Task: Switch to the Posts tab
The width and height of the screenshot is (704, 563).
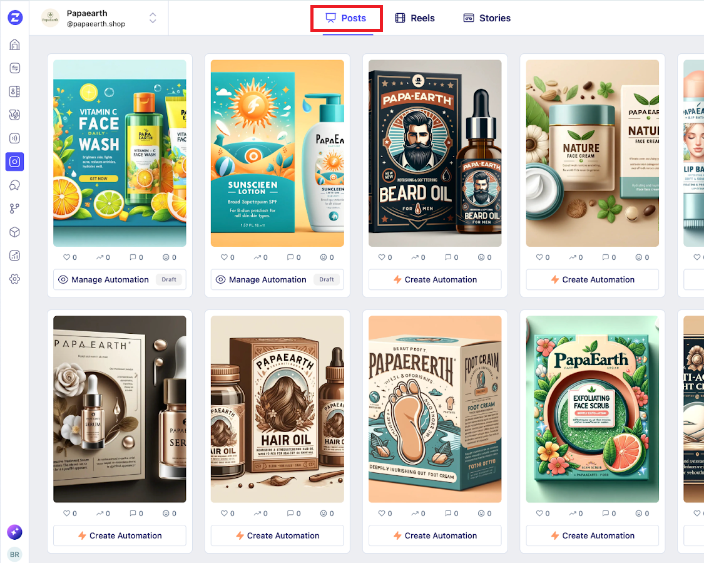Action: pyautogui.click(x=346, y=18)
